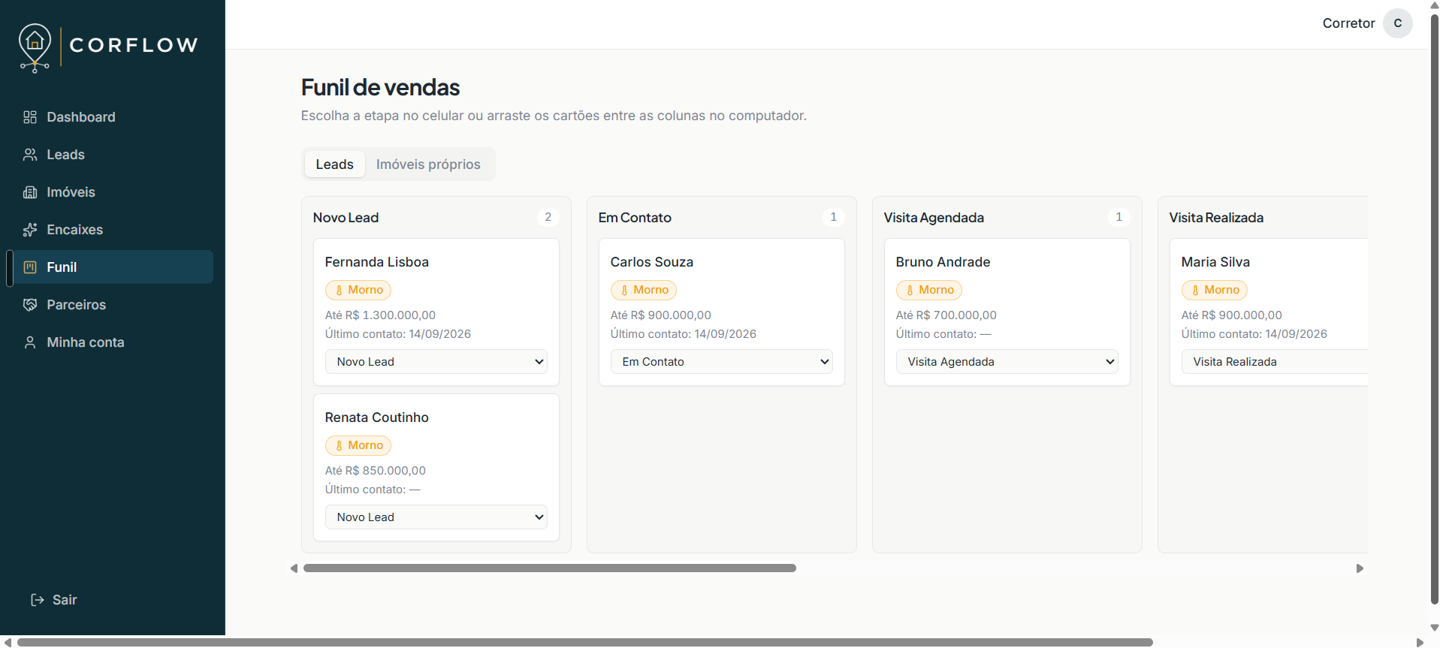1440x648 pixels.
Task: Click thermometer icon on Fernanda Lisboa's Morno badge
Action: [339, 290]
